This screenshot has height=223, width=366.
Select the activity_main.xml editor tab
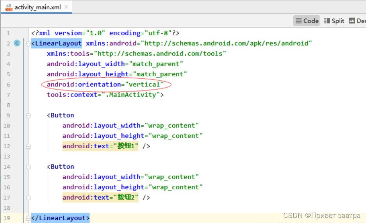tap(37, 7)
